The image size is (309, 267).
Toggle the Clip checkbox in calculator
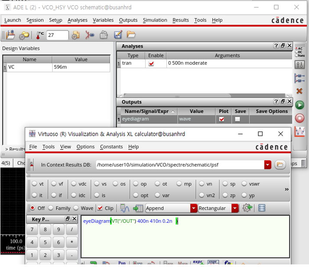click(x=100, y=208)
